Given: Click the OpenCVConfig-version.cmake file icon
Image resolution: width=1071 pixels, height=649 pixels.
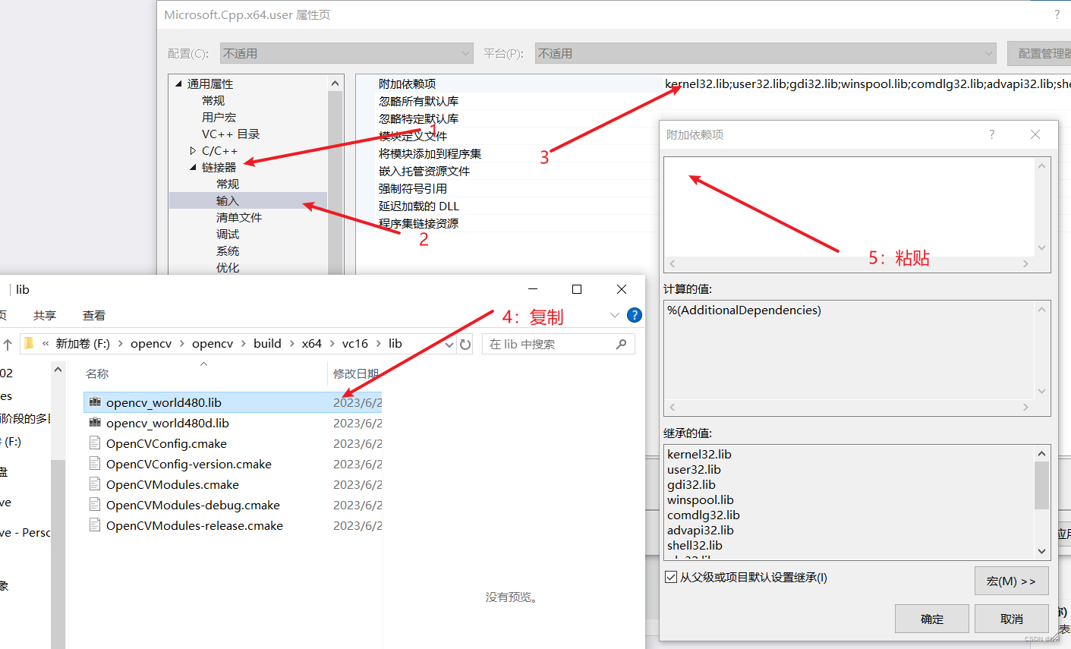Looking at the screenshot, I should (x=95, y=463).
